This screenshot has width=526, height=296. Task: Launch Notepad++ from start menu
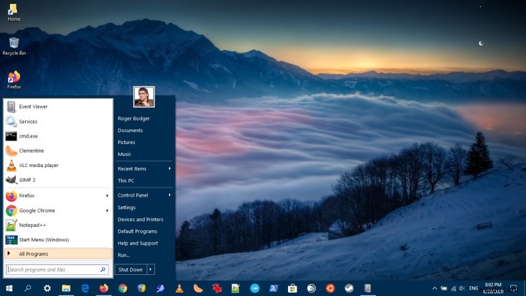58,225
